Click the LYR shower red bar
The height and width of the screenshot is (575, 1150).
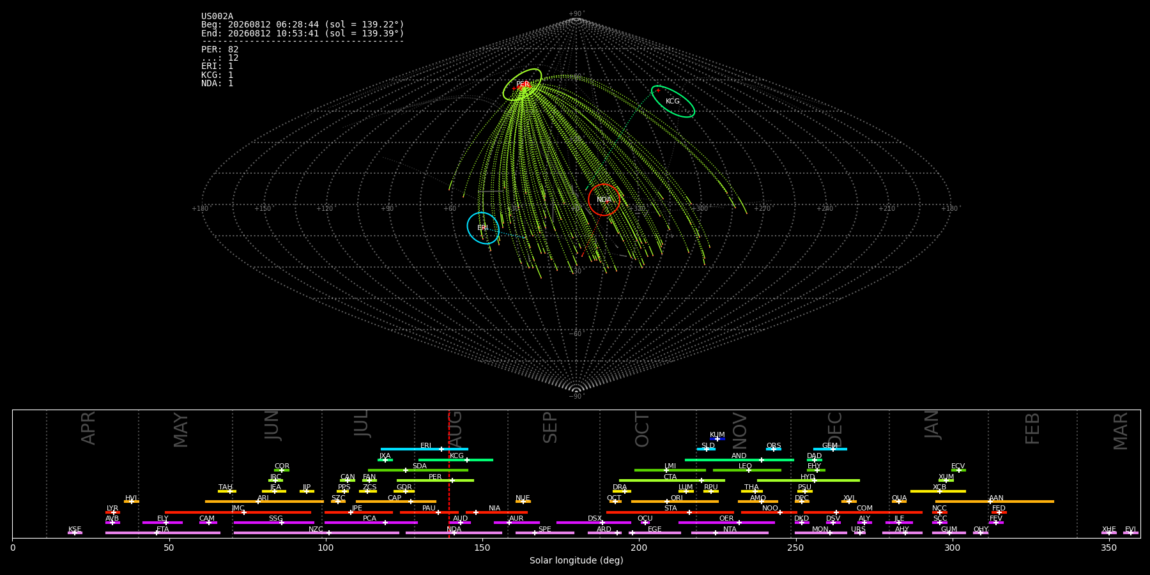(112, 512)
